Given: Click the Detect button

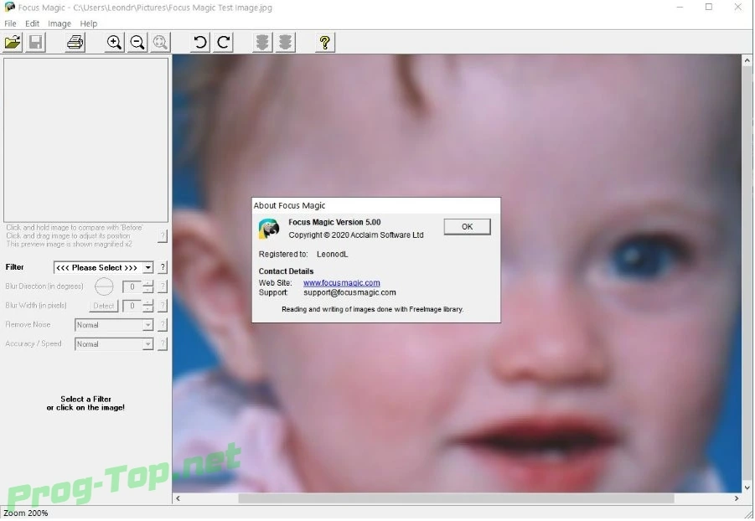Looking at the screenshot, I should point(104,306).
